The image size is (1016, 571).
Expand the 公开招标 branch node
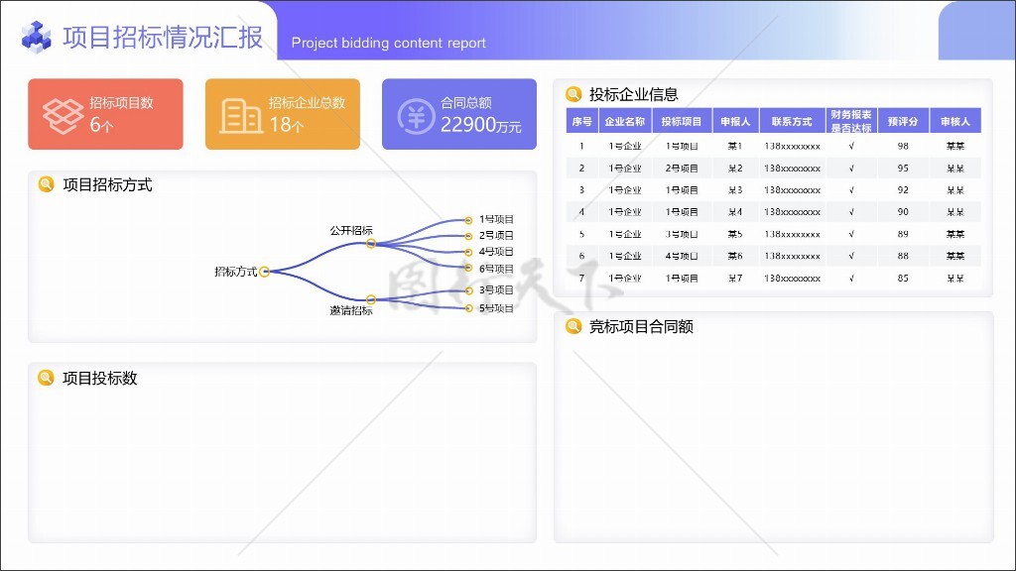(370, 243)
